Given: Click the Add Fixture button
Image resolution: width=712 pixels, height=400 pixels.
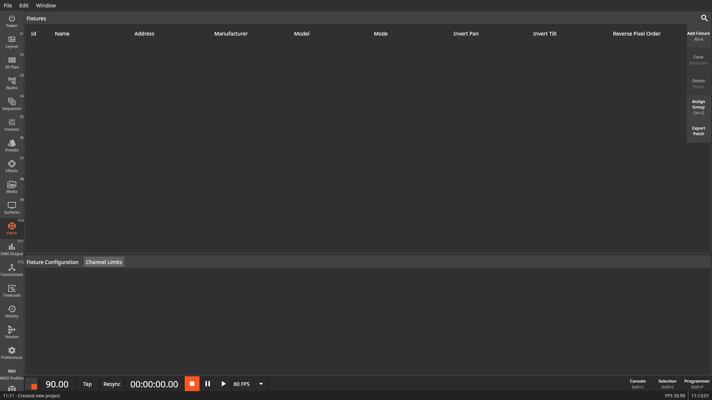Looking at the screenshot, I should [x=698, y=36].
